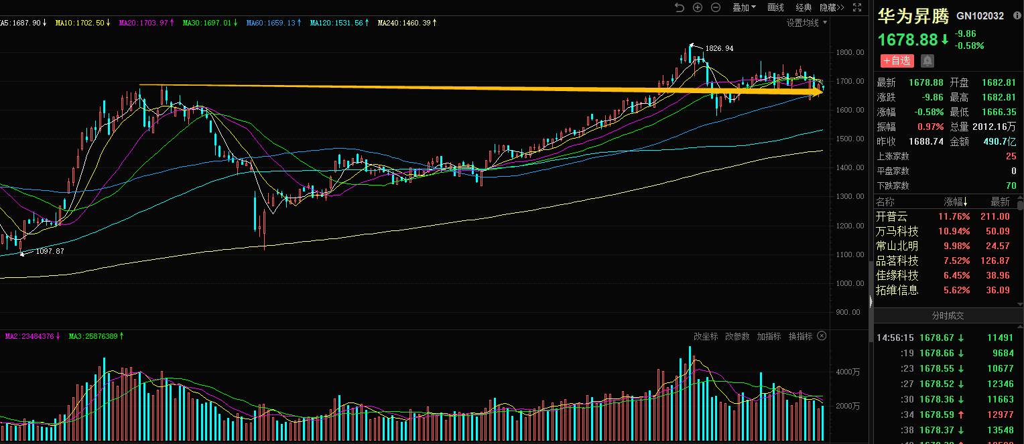
Task: Click MA120:1531.56 indicator label
Action: 340,23
